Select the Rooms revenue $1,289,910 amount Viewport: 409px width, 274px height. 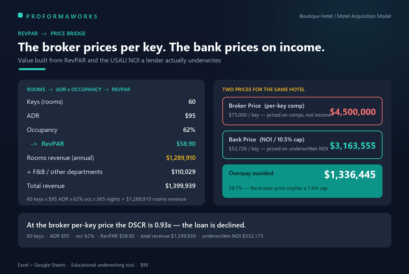click(181, 158)
